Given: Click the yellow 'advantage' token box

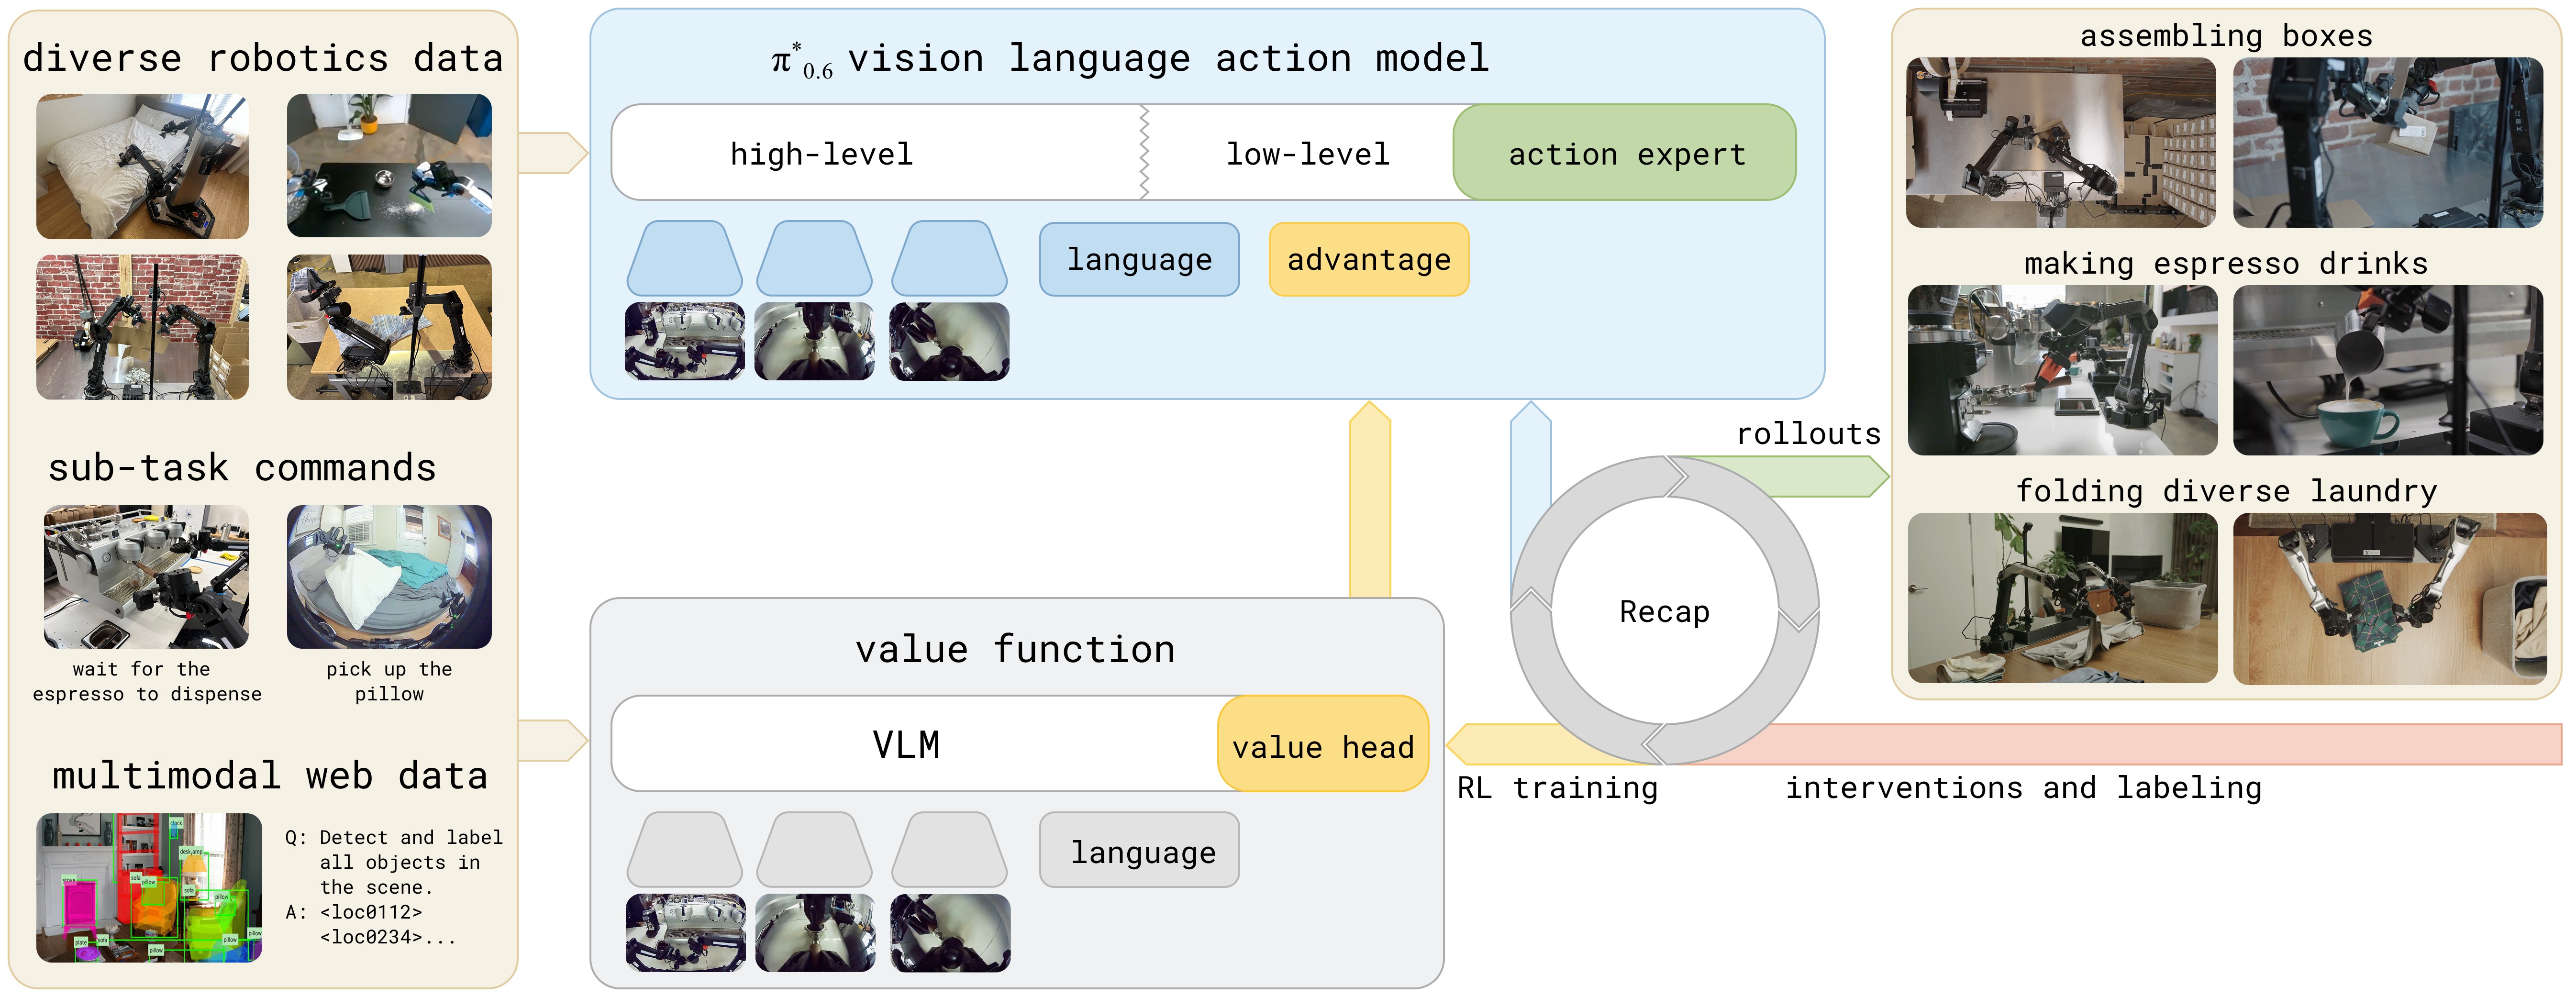Looking at the screenshot, I should point(1369,259).
